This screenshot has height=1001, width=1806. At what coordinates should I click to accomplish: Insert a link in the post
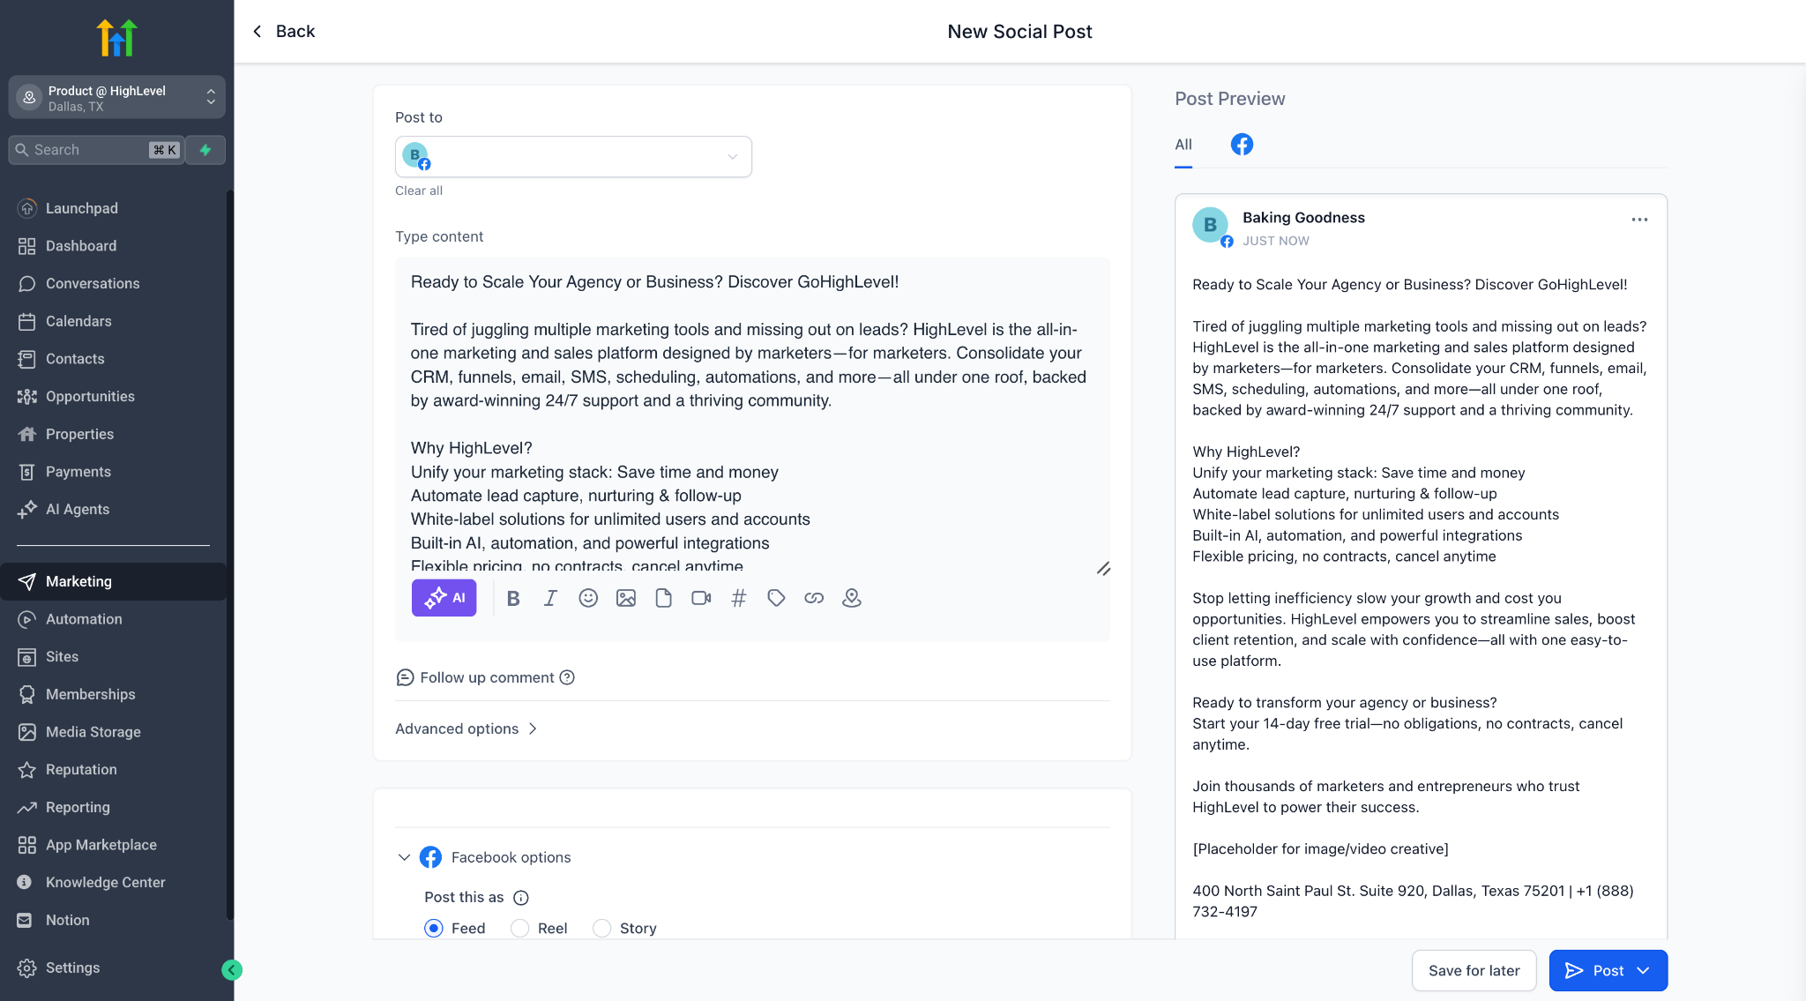(x=814, y=599)
